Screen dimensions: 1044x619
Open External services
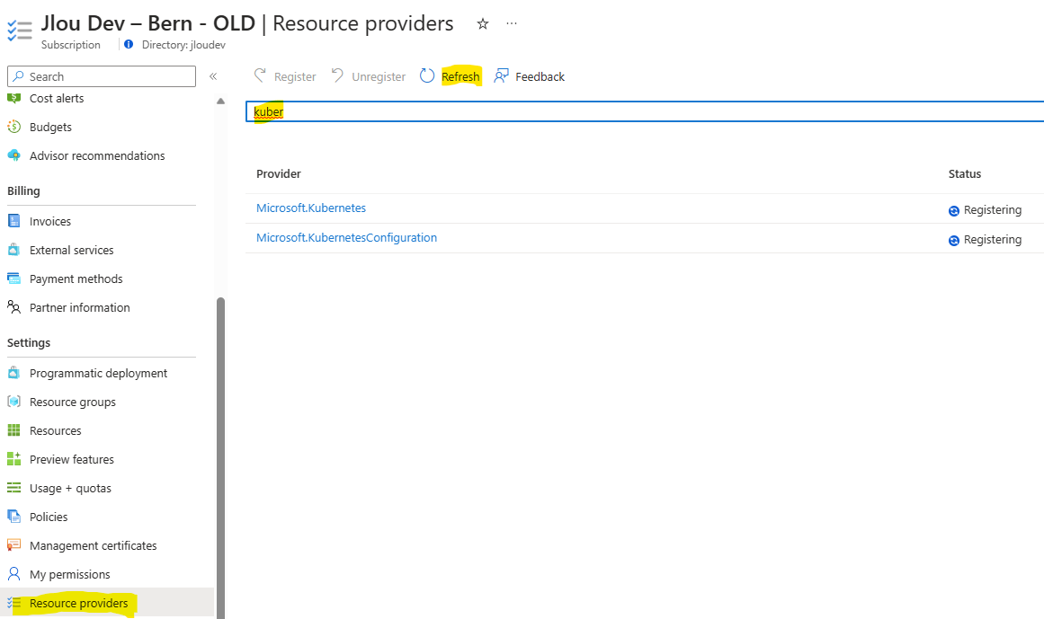click(x=71, y=250)
